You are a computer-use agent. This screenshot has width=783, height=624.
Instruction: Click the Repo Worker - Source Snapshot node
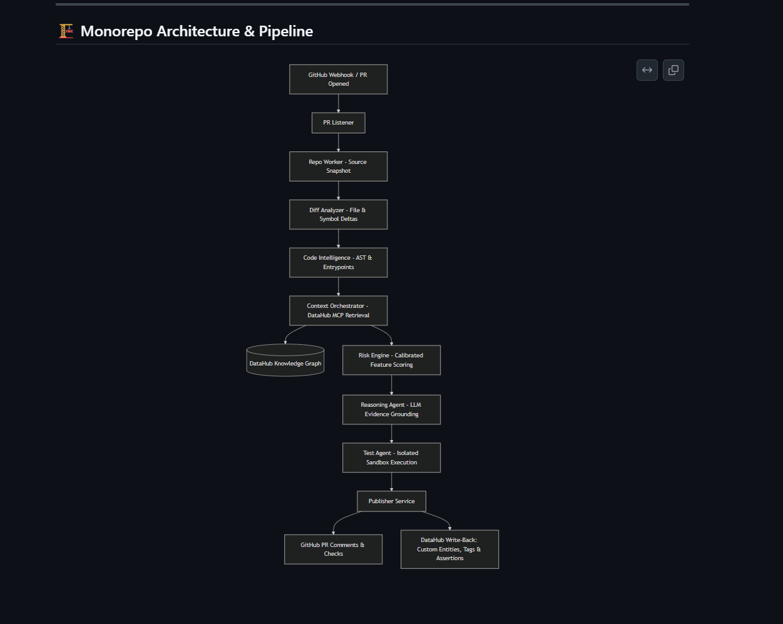click(338, 166)
